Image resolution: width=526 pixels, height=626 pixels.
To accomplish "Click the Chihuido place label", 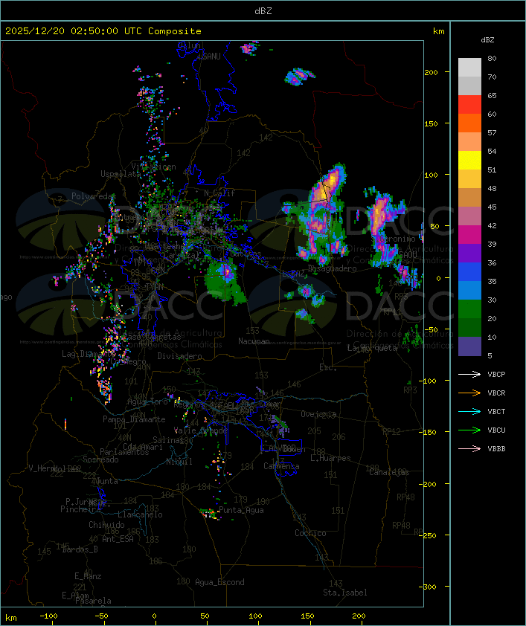I will [106, 525].
